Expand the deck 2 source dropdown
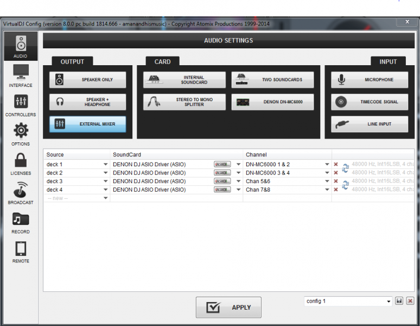 (105, 173)
